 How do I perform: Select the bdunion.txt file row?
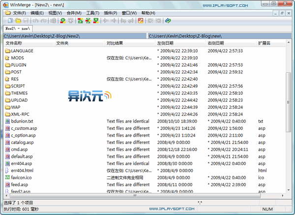click(x=145, y=121)
